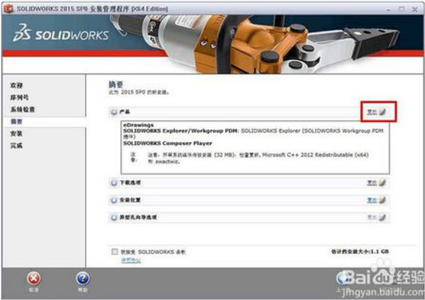
Task: Expand the 下载选项 section
Action: pos(114,183)
